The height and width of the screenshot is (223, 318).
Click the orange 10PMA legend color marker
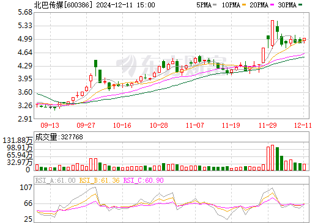click(244, 4)
